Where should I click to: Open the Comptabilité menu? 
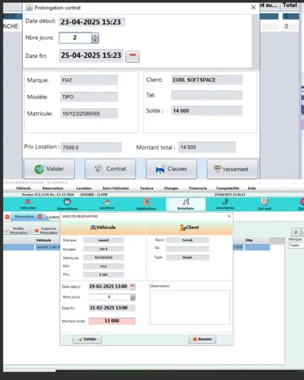coord(227,188)
